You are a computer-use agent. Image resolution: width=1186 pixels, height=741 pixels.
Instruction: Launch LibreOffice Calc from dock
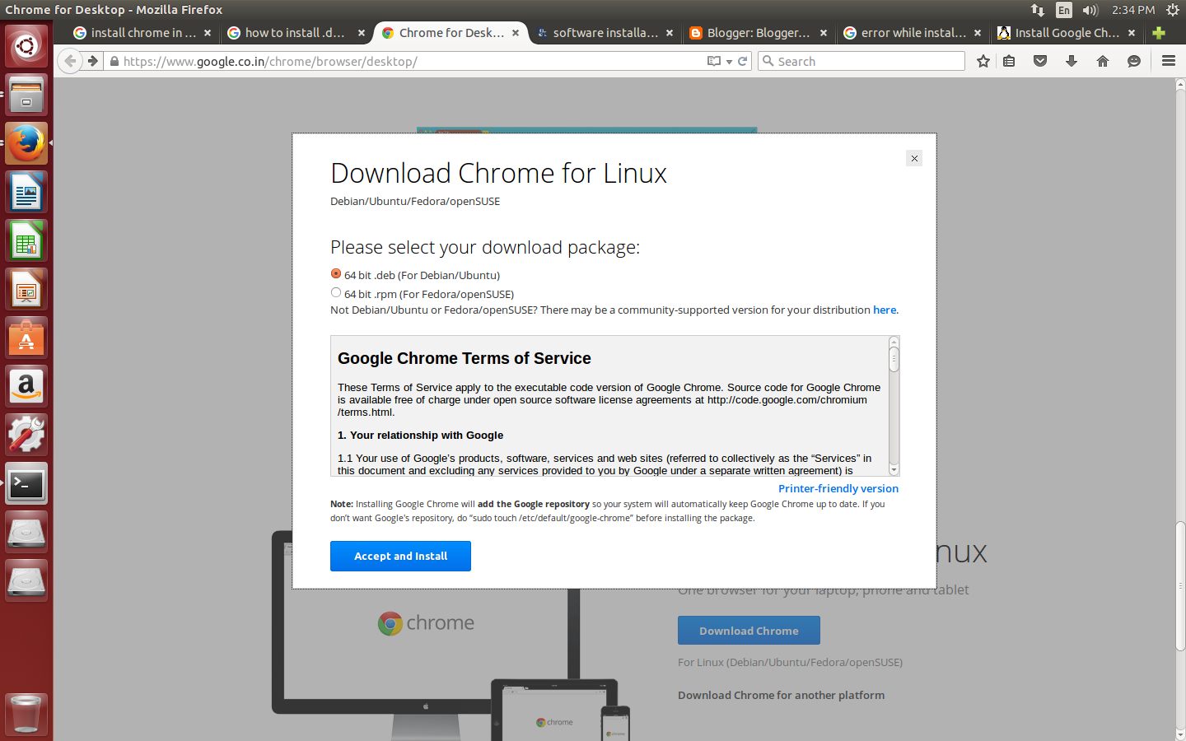pyautogui.click(x=26, y=240)
